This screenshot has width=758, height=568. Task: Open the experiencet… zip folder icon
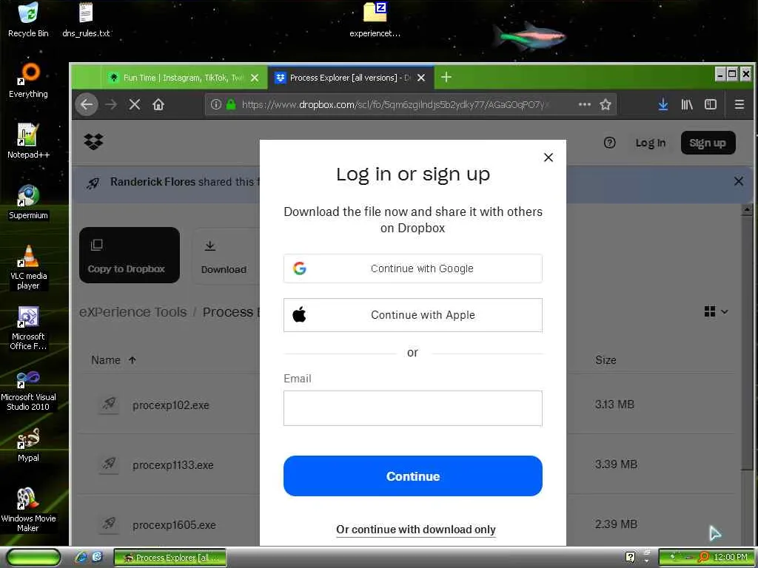[x=375, y=19]
